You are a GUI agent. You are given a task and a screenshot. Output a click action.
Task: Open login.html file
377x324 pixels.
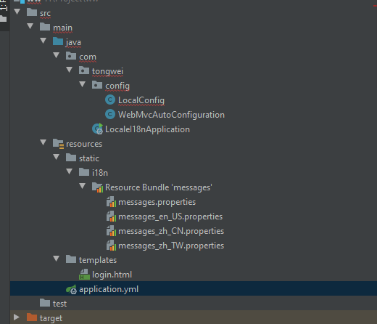(112, 275)
